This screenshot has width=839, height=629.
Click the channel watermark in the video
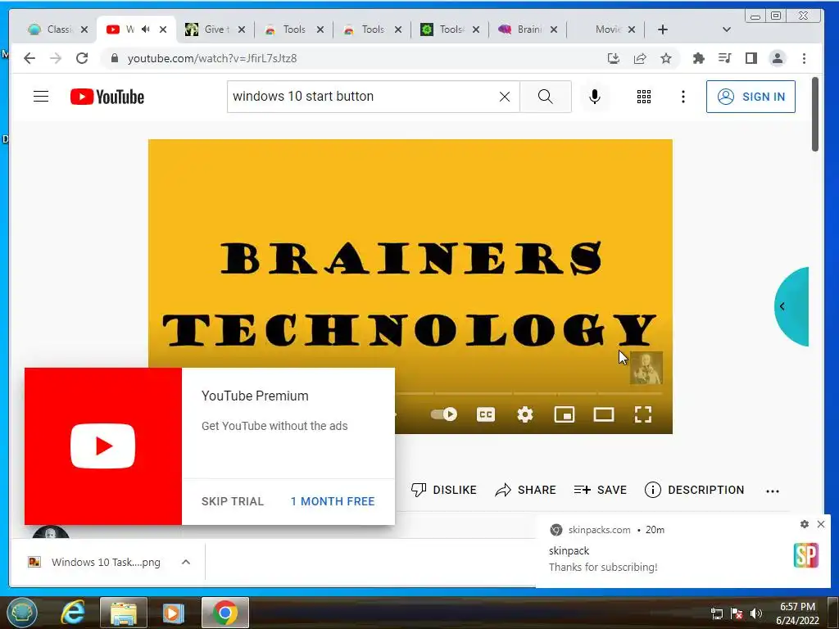(646, 368)
